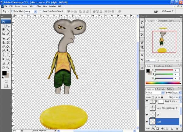Hide the 'right' layer
This screenshot has width=183, height=132.
[x=147, y=122]
